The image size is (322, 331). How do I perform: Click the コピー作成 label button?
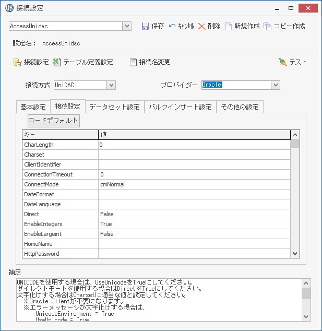(x=289, y=26)
